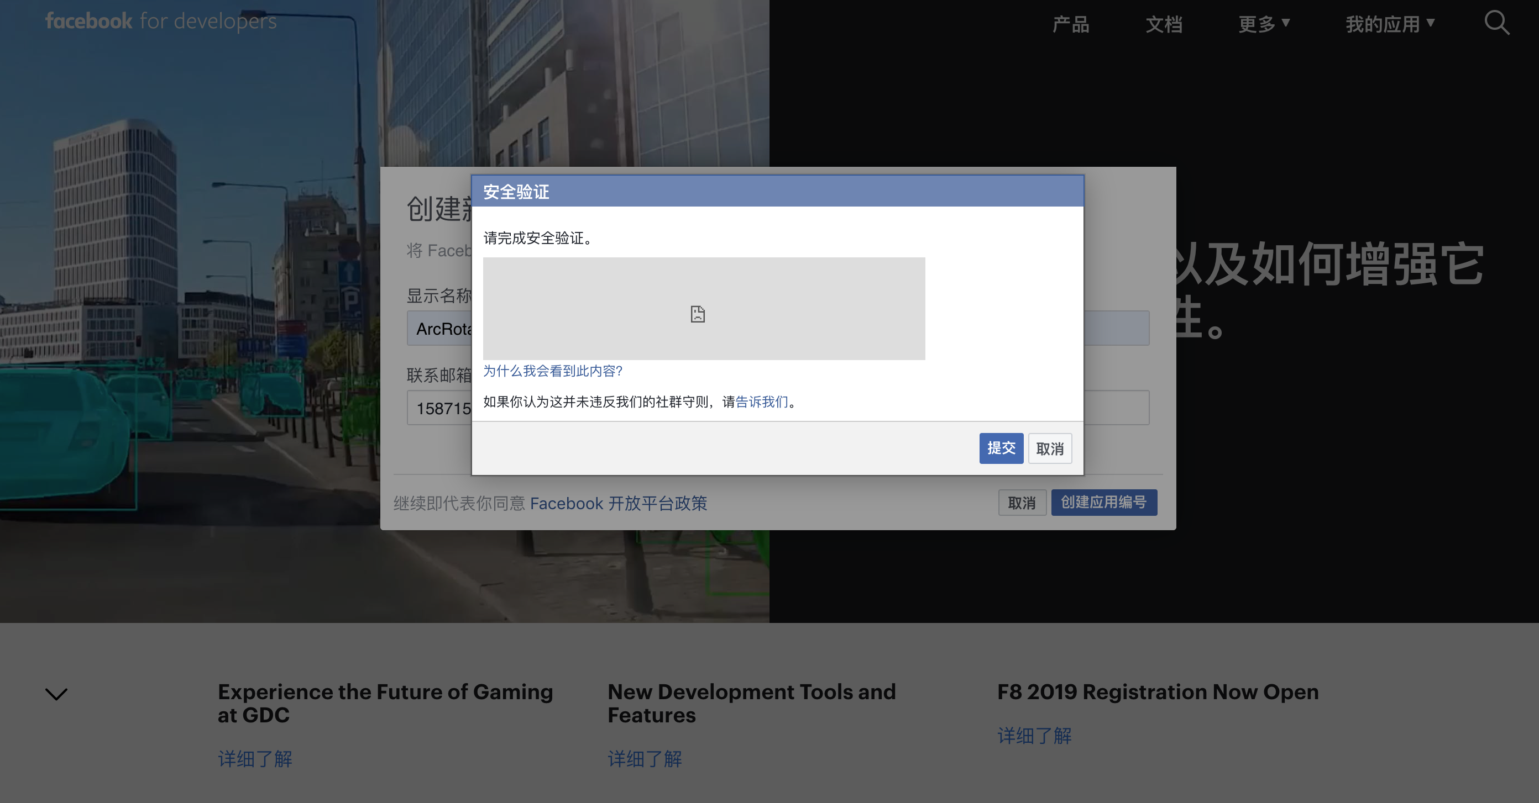The width and height of the screenshot is (1539, 803).
Task: Click the search magnifier icon
Action: click(1496, 24)
